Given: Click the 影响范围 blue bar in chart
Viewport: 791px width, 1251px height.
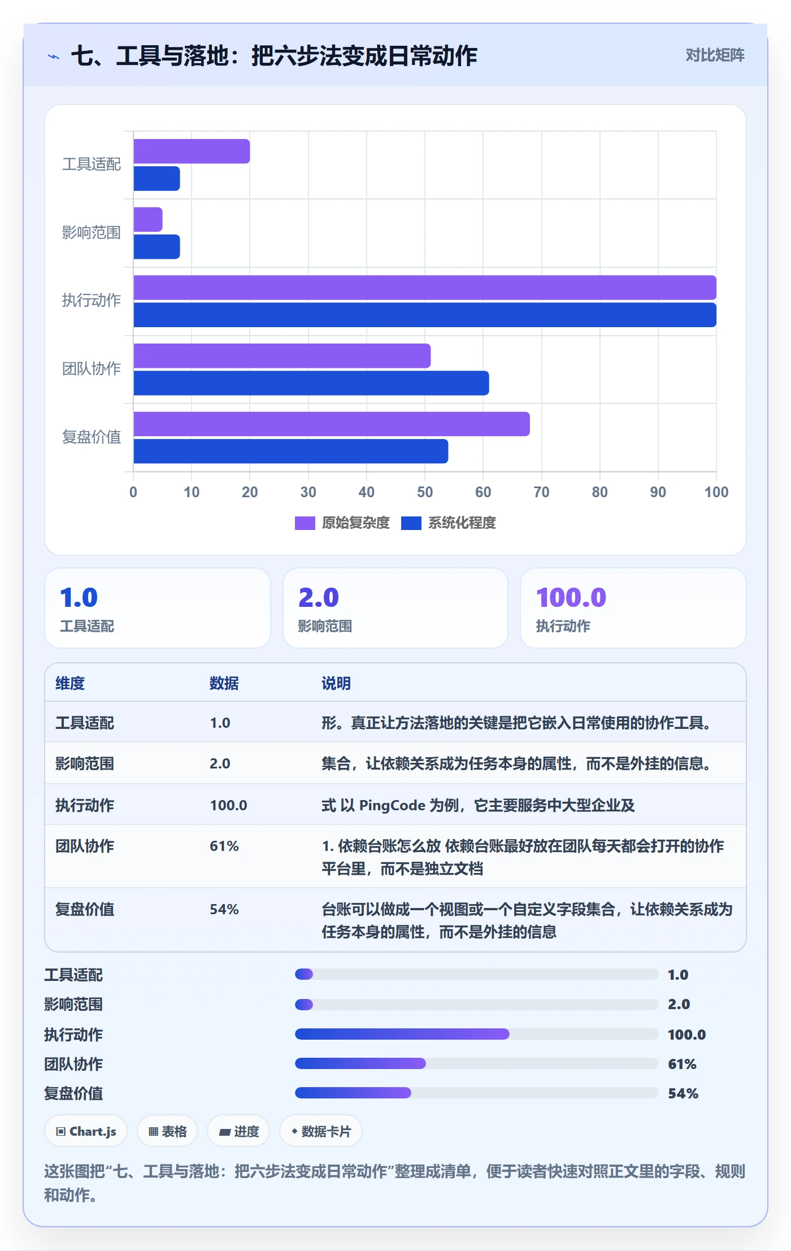Looking at the screenshot, I should (x=157, y=247).
